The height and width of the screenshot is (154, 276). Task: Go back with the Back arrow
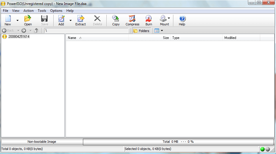coord(4,31)
